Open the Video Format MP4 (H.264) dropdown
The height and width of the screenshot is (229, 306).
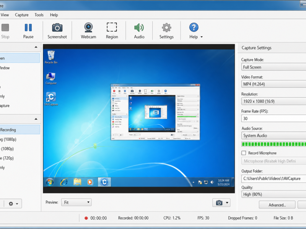273,84
